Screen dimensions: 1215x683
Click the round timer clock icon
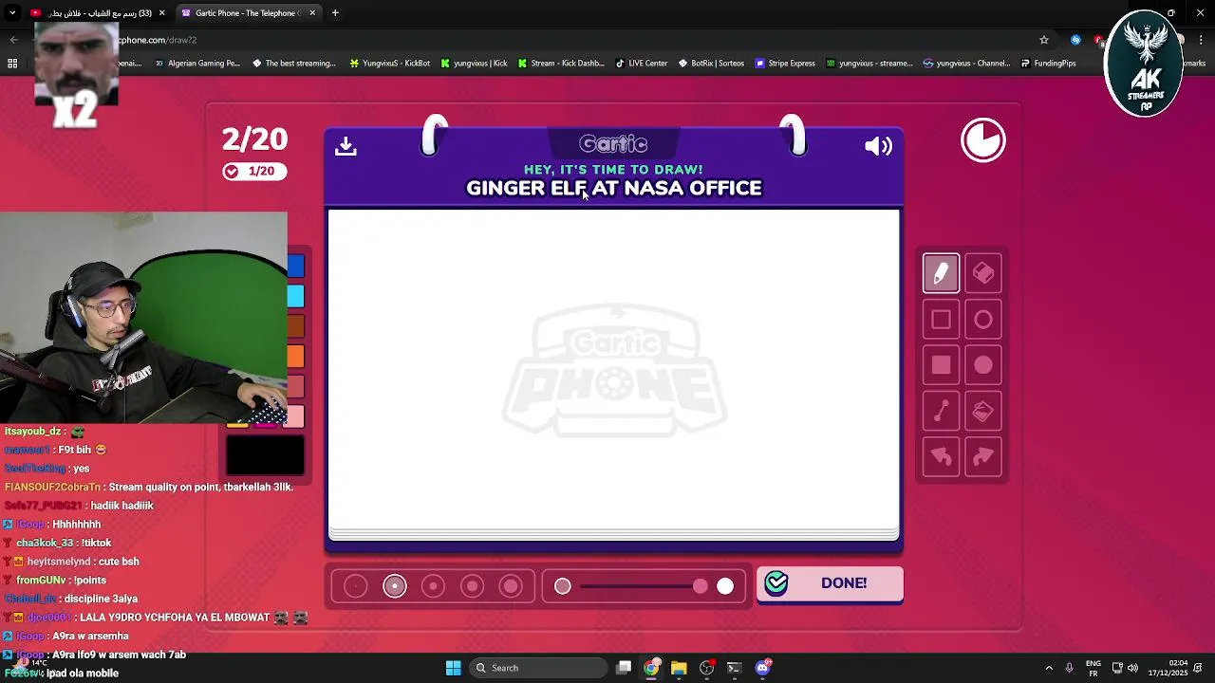pos(982,140)
